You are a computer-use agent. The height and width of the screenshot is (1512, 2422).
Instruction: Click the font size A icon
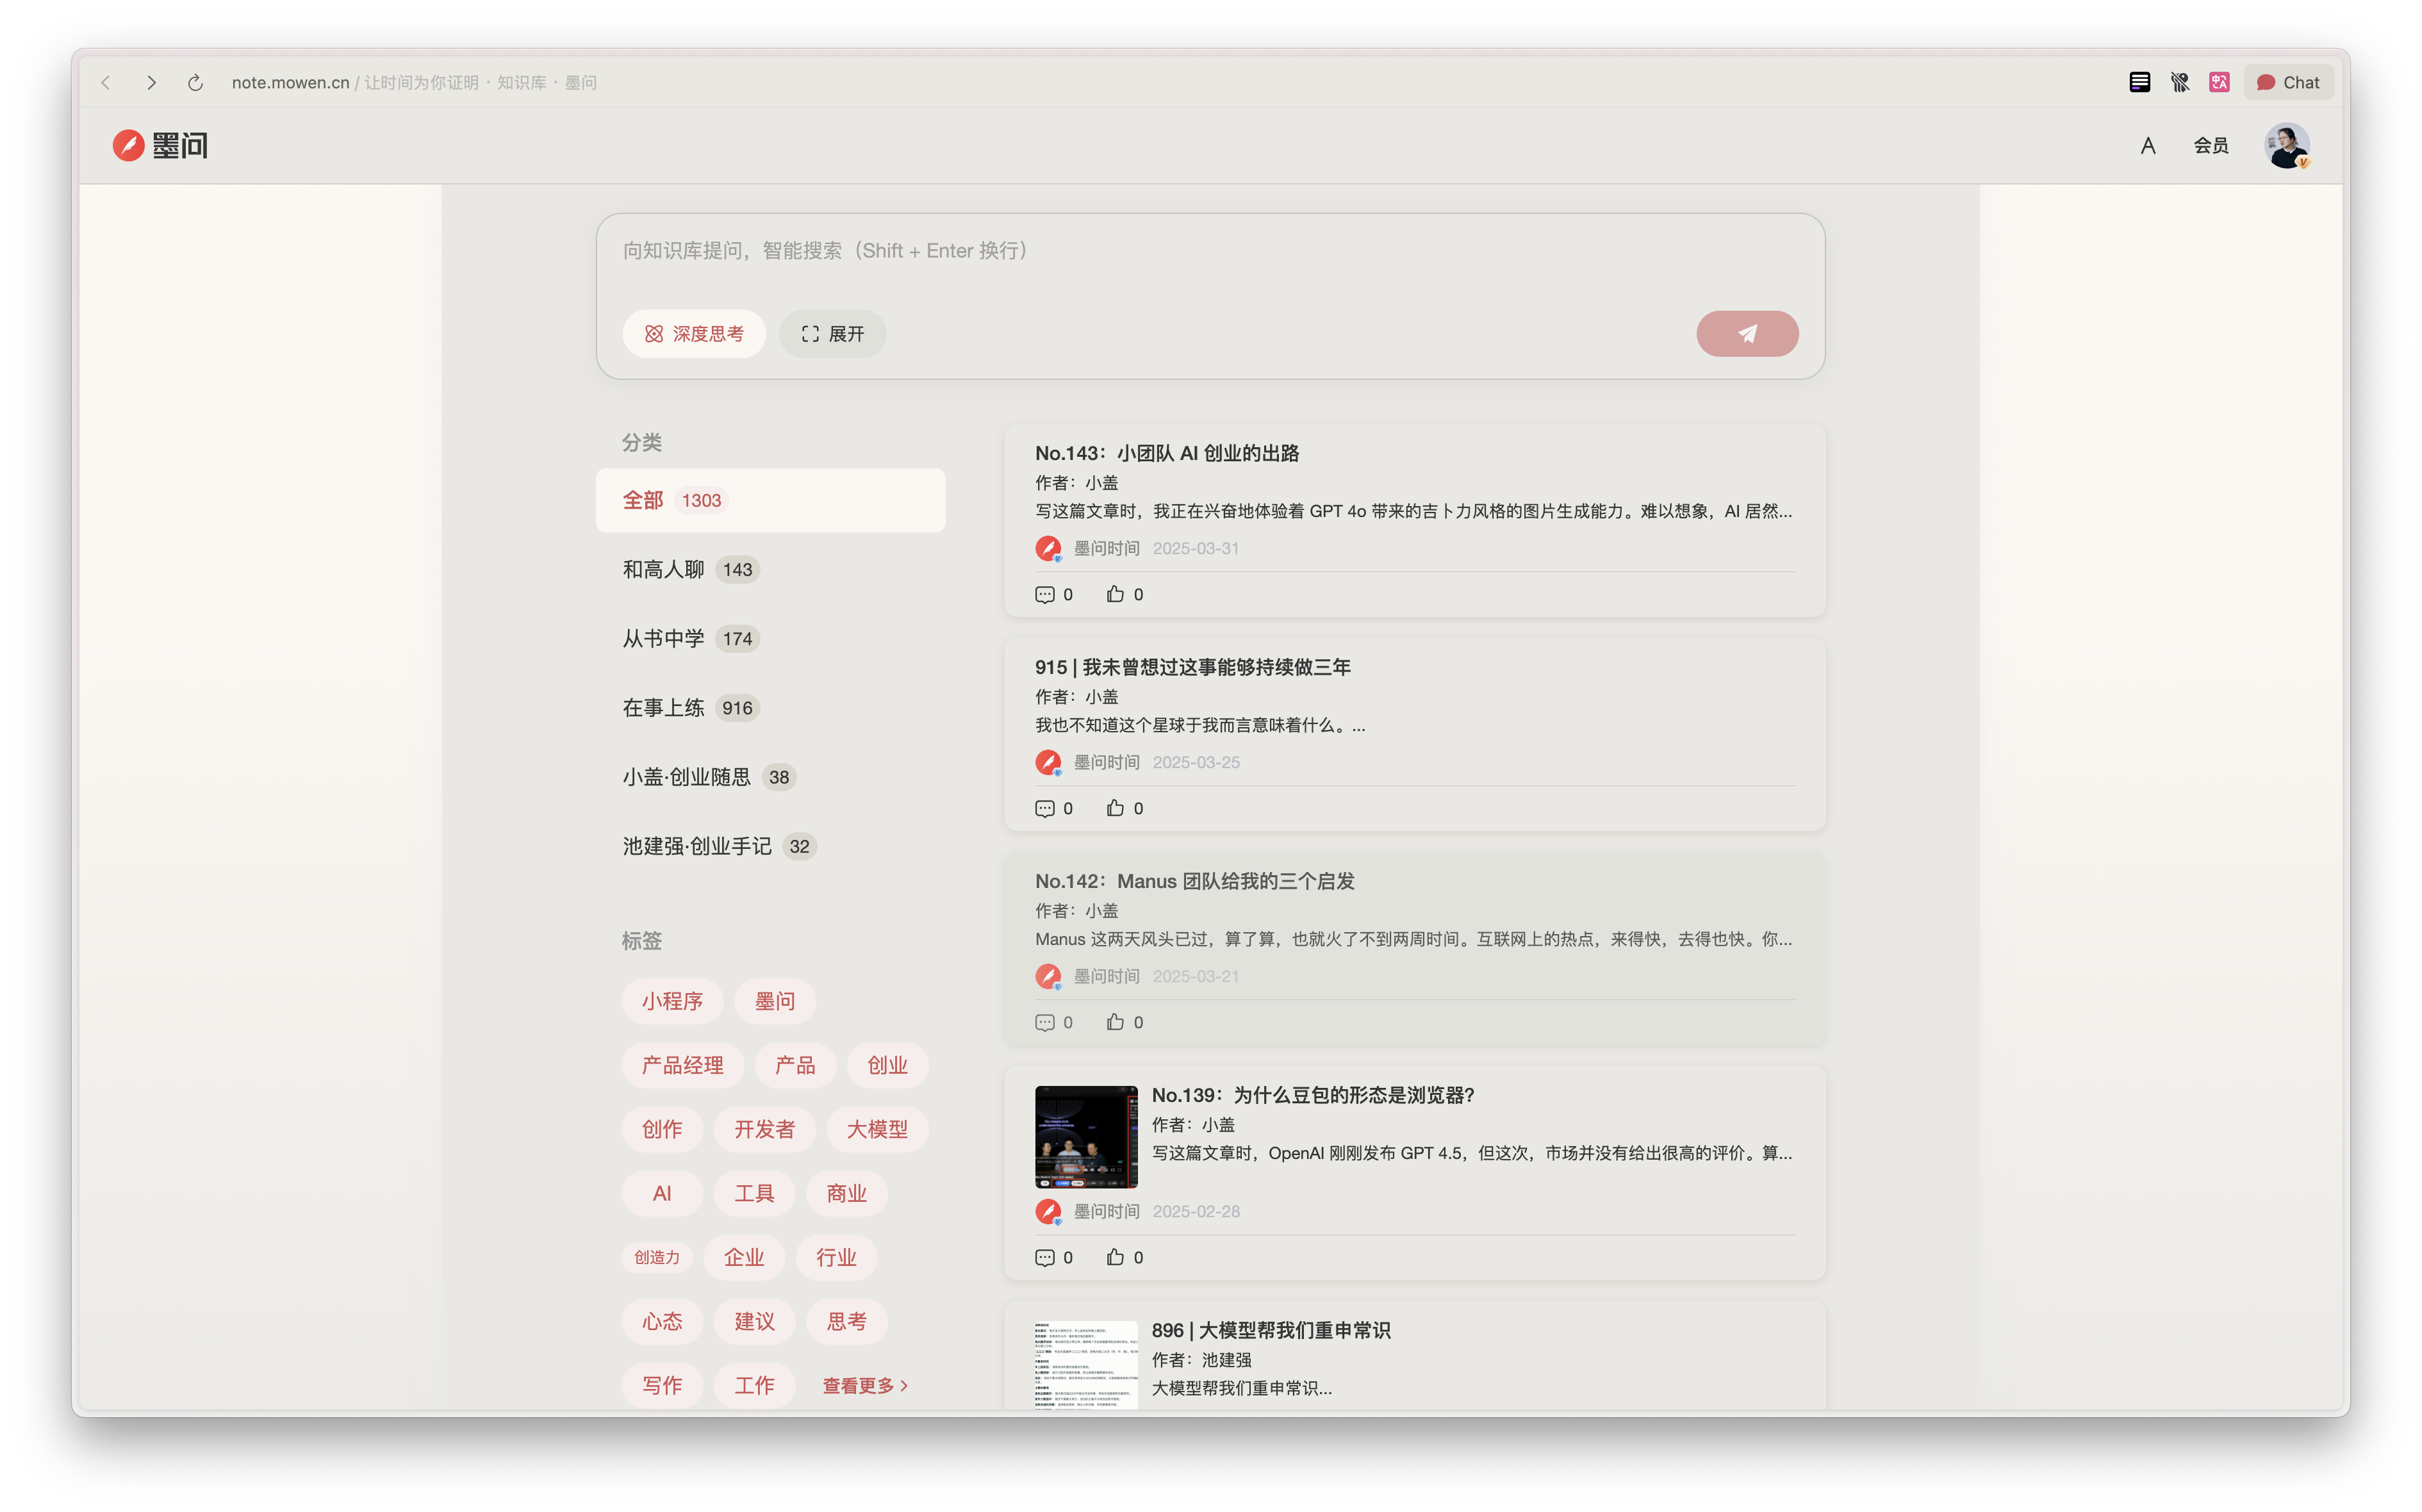point(2147,146)
